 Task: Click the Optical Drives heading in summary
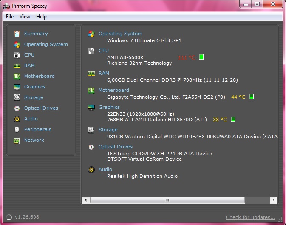[116, 147]
